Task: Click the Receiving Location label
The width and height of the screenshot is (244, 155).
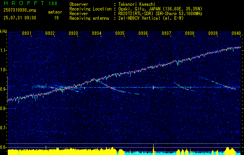Action: 90,9
